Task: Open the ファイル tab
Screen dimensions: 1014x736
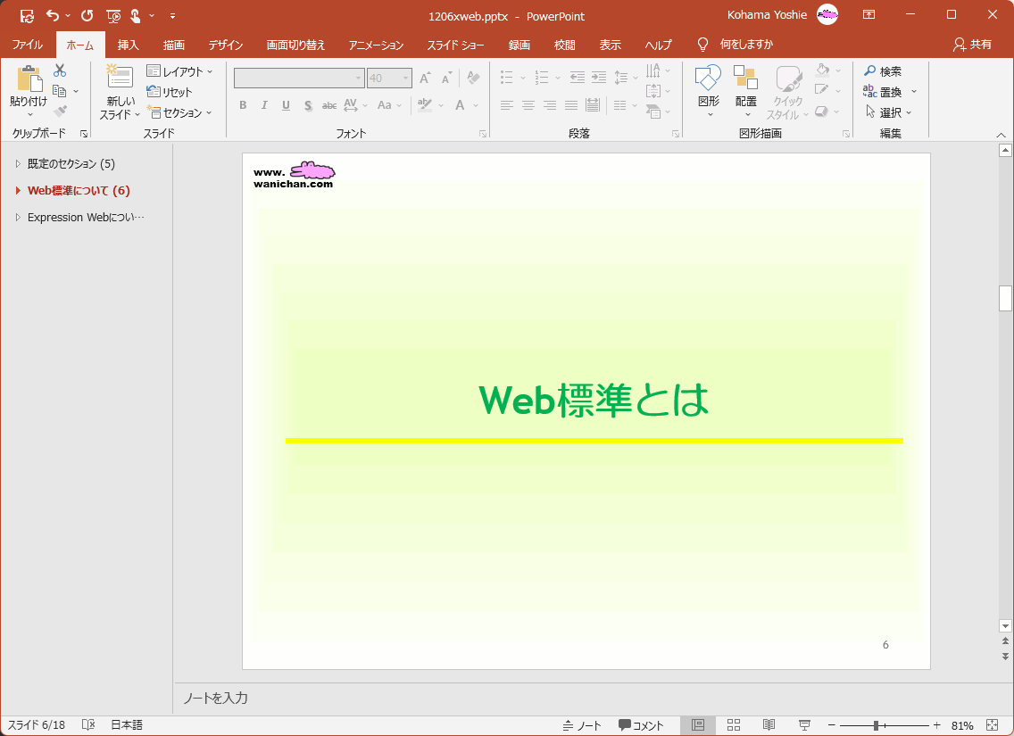Action: pos(27,45)
